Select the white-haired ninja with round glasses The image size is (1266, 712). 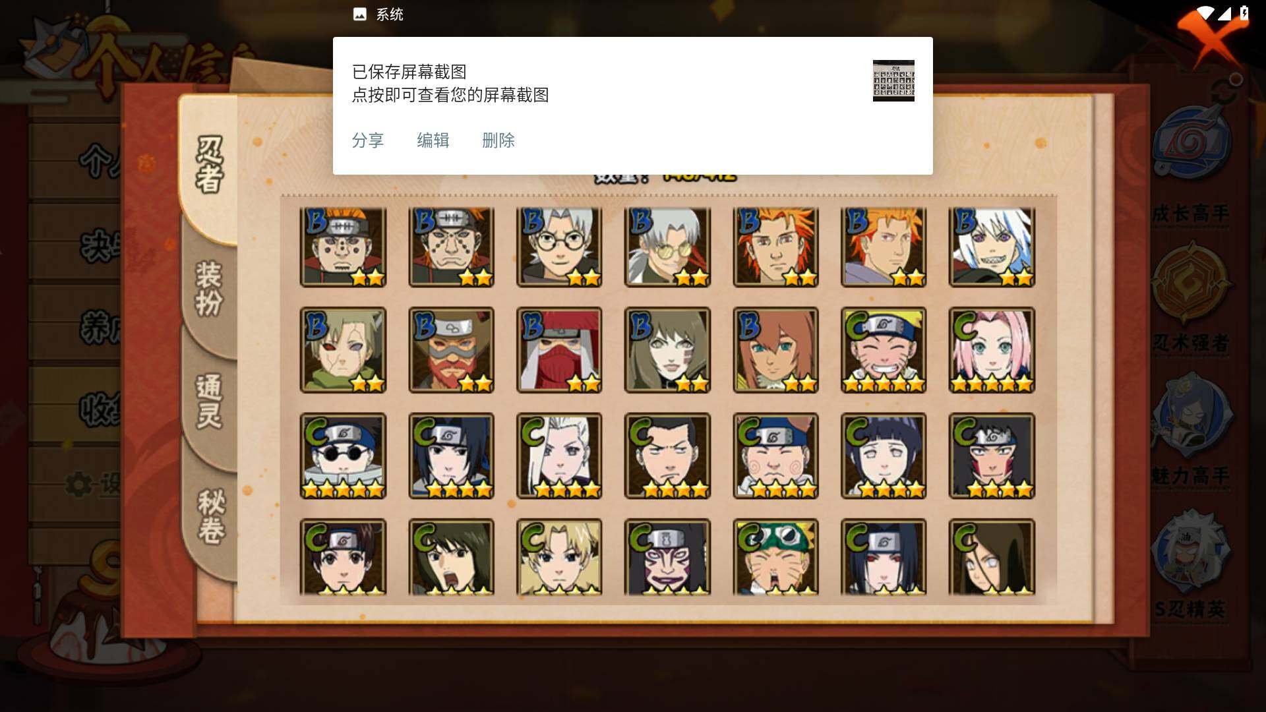[559, 247]
